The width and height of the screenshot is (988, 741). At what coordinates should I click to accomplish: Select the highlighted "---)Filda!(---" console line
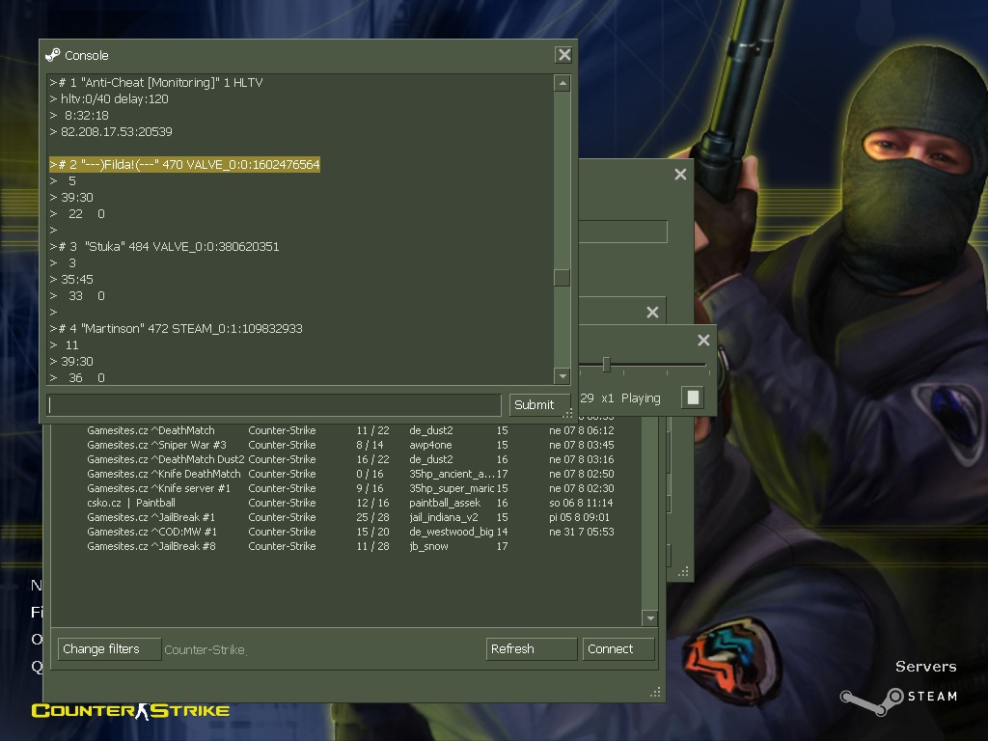coord(184,164)
